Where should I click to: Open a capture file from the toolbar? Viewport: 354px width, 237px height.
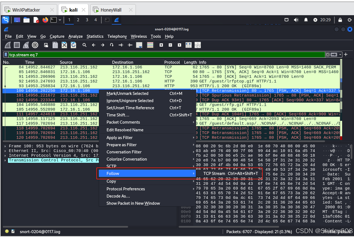[46, 45]
